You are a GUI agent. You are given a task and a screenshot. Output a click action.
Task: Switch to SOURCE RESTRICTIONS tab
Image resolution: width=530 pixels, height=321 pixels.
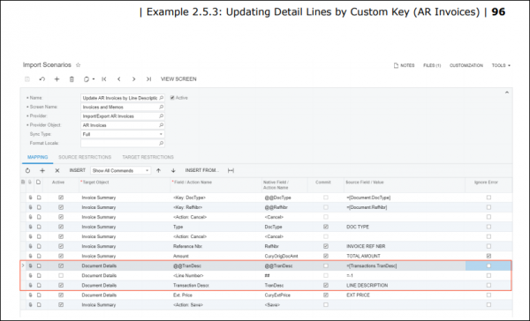coord(85,157)
